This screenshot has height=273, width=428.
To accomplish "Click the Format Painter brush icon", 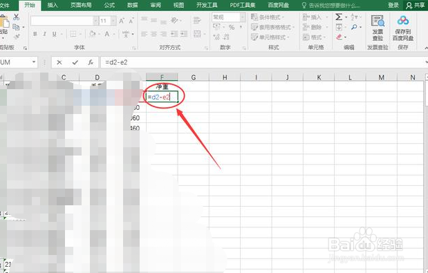I will [16, 36].
